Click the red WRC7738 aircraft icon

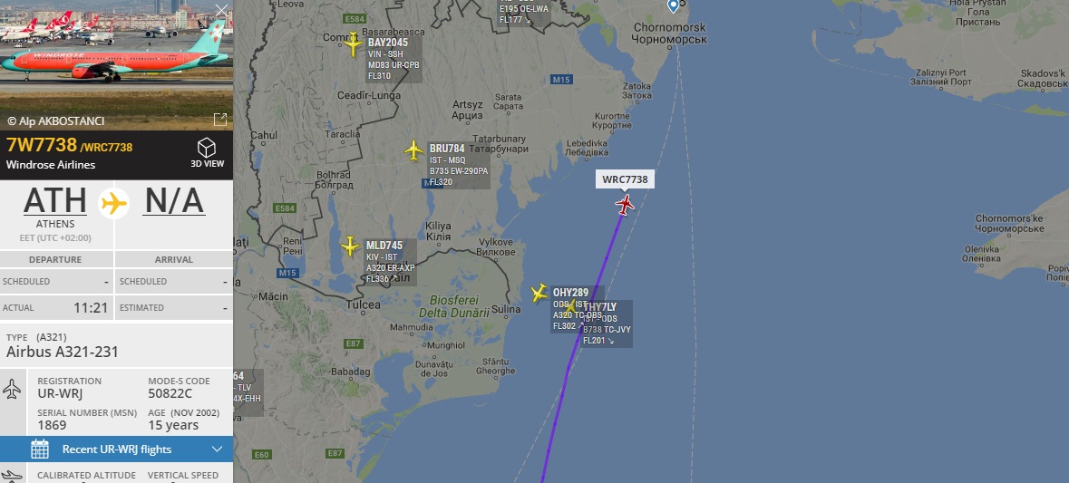pos(624,205)
